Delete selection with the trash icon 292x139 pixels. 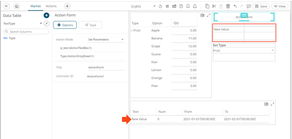click(228, 6)
